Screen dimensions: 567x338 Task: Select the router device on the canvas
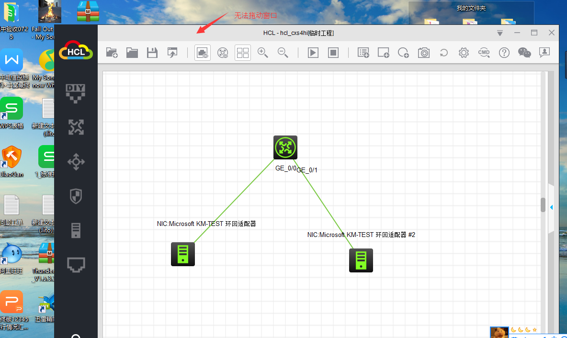[x=285, y=147]
